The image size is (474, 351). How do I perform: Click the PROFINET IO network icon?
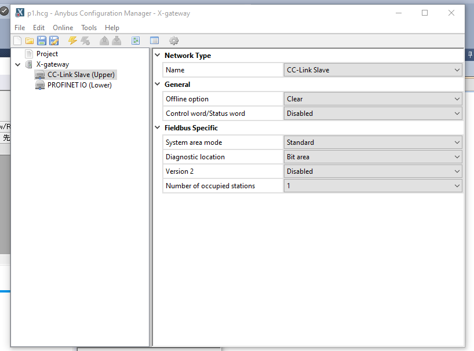tap(40, 85)
